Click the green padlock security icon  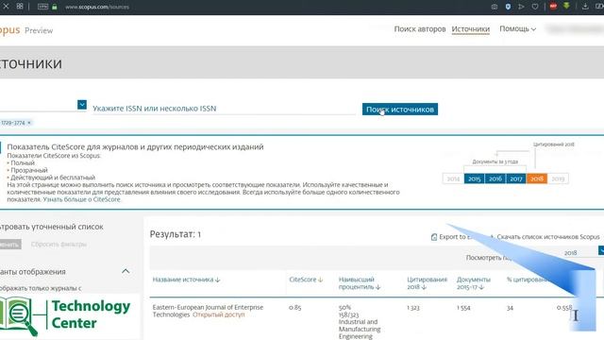[x=55, y=7]
